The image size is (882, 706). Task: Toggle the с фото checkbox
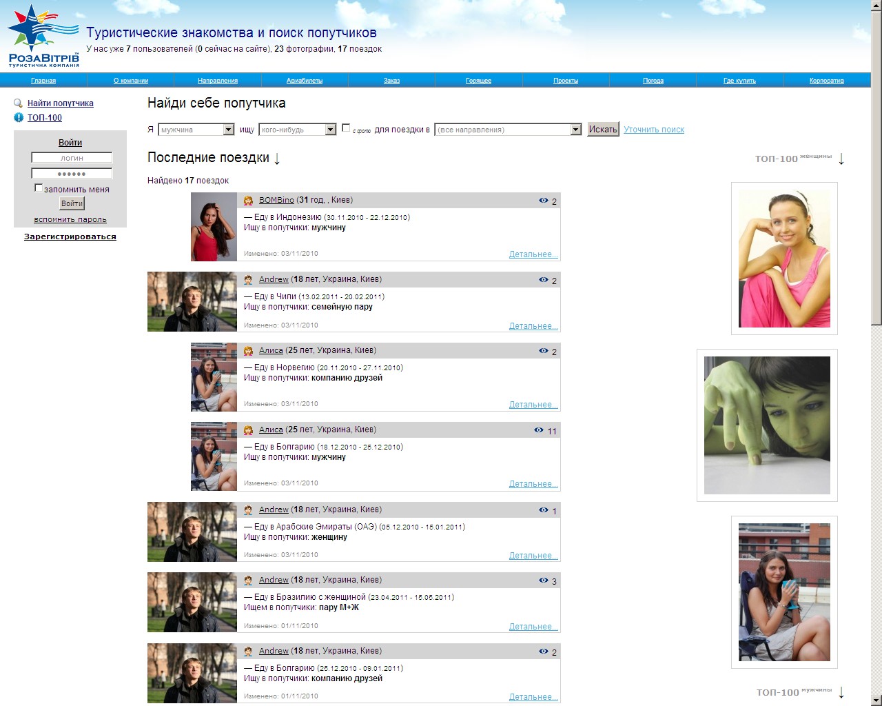[x=346, y=128]
